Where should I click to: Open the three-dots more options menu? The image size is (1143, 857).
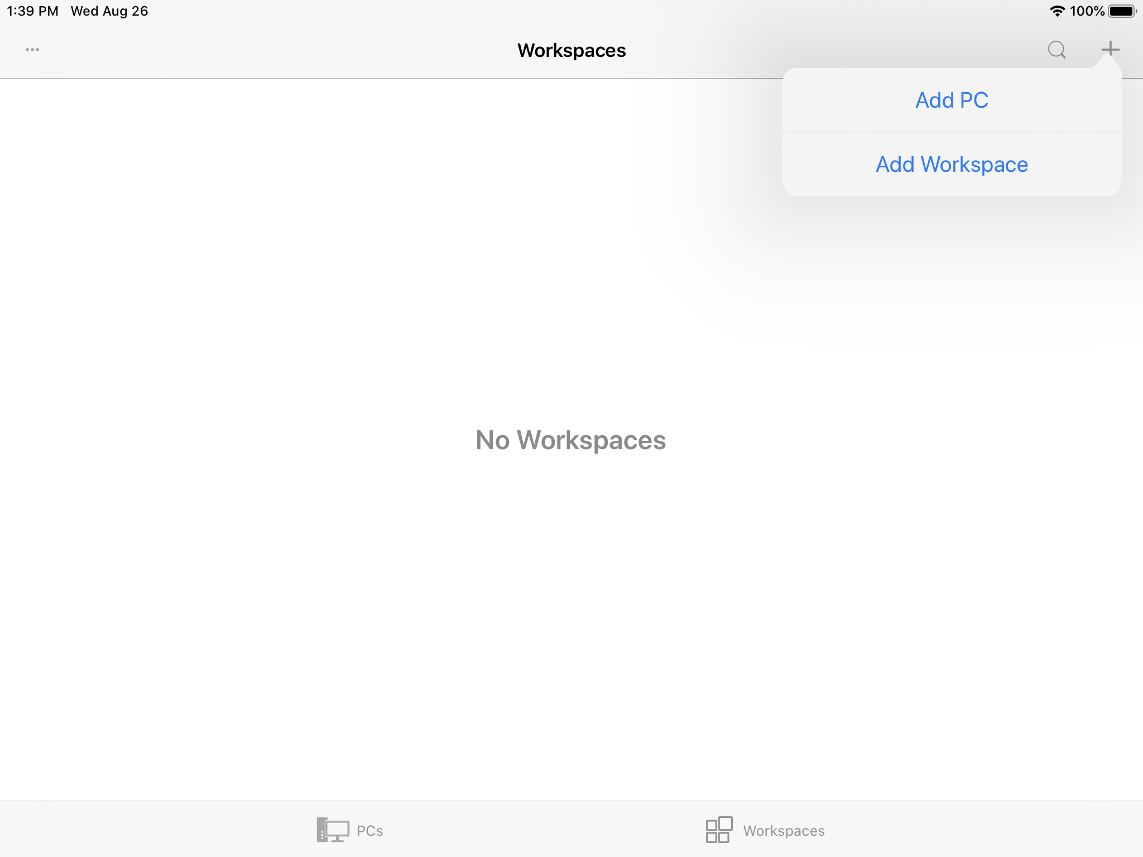[x=32, y=50]
